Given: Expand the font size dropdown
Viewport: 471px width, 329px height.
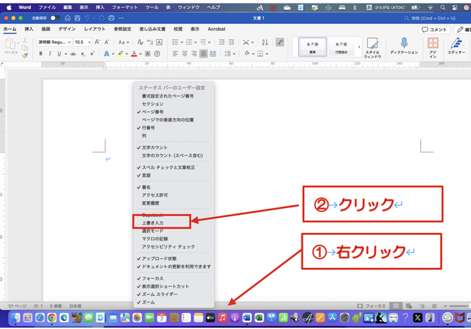Looking at the screenshot, I should [82, 42].
